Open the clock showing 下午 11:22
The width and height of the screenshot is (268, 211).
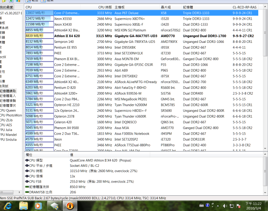pos(253,206)
